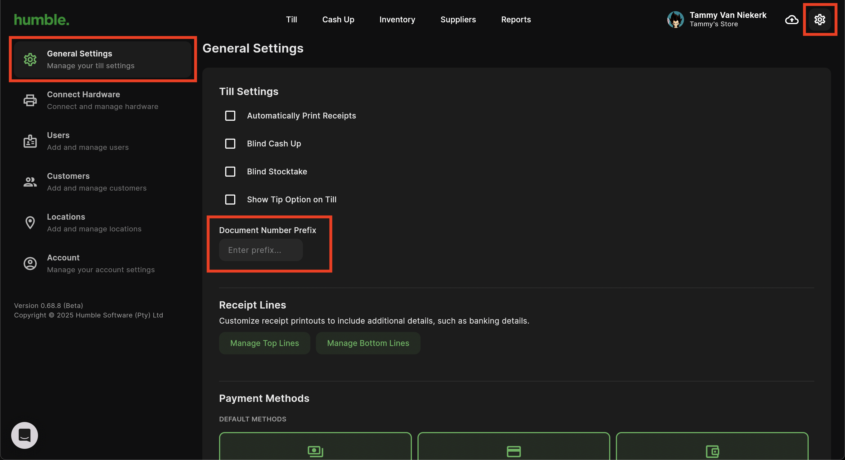
Task: Click the green General Settings gear icon
Action: [x=30, y=60]
